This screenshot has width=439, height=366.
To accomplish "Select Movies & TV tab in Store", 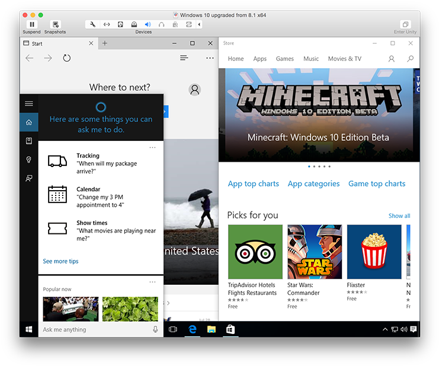I will pos(345,59).
